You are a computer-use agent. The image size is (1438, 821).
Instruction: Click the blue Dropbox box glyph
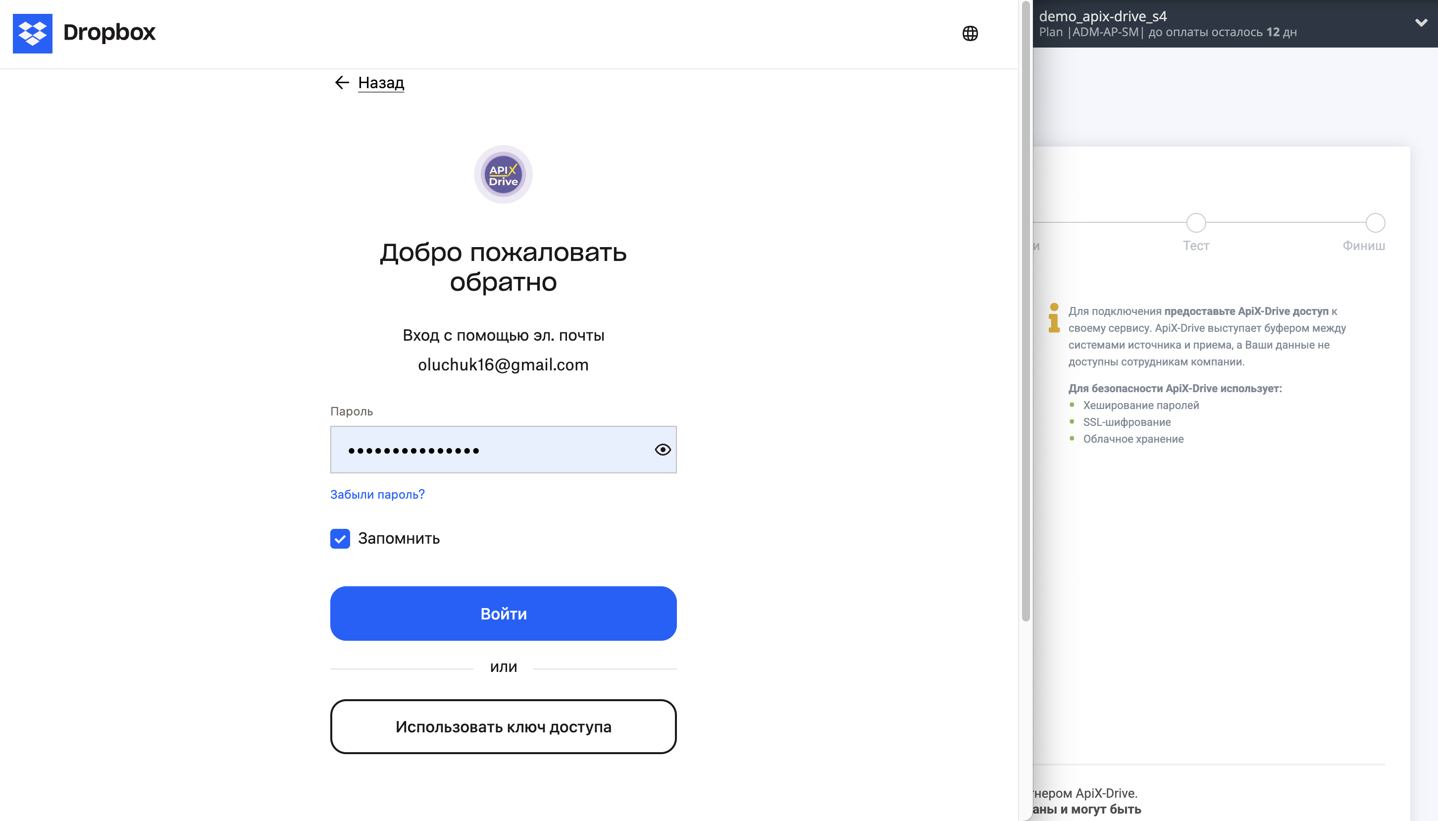pyautogui.click(x=33, y=33)
